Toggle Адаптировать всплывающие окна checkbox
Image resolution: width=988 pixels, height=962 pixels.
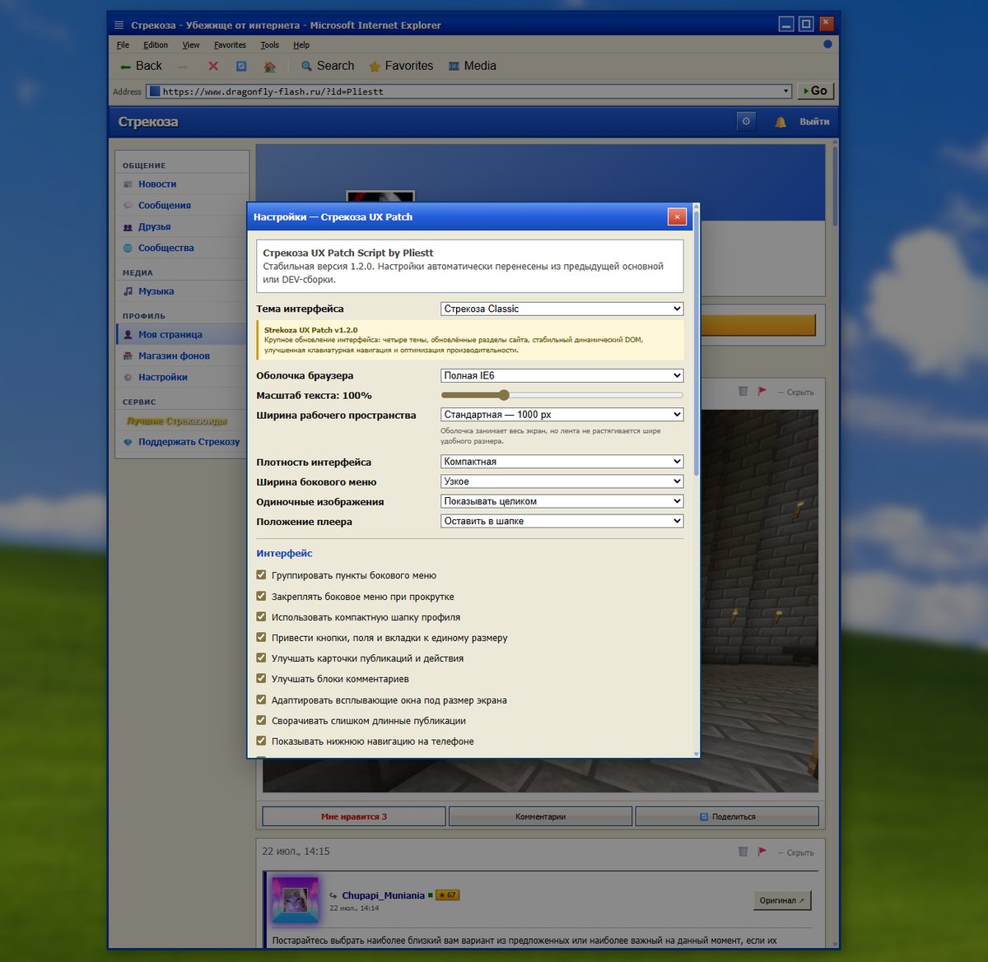pos(261,699)
